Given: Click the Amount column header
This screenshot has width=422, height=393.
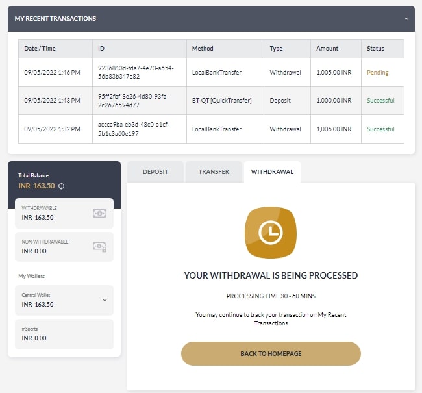Looking at the screenshot, I should click(x=327, y=49).
